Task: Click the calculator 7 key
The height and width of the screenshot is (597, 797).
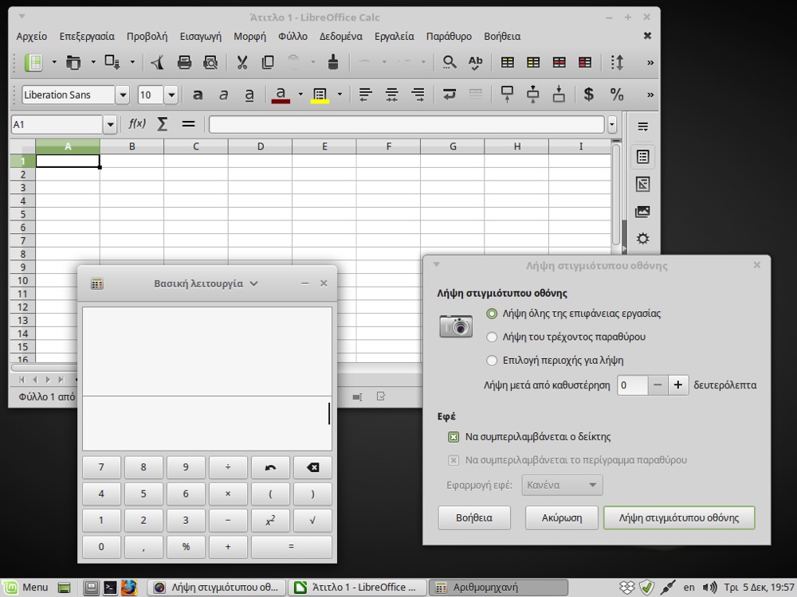Action: [x=102, y=467]
